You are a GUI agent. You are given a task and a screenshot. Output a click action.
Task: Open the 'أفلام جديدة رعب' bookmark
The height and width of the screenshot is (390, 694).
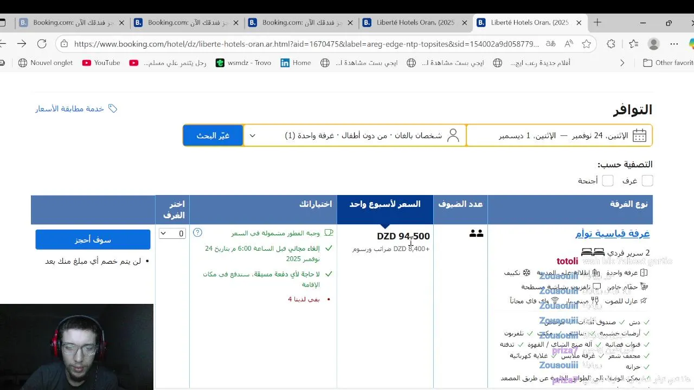(x=532, y=63)
